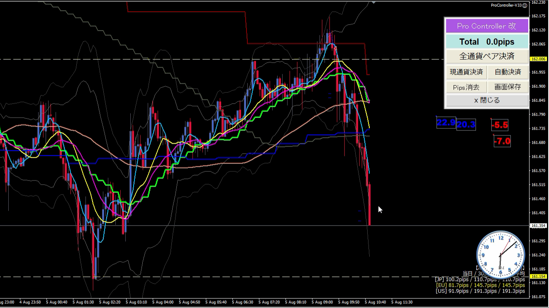Click the 4 Aug 23:50 time label
549x308 pixels.
pos(30,302)
